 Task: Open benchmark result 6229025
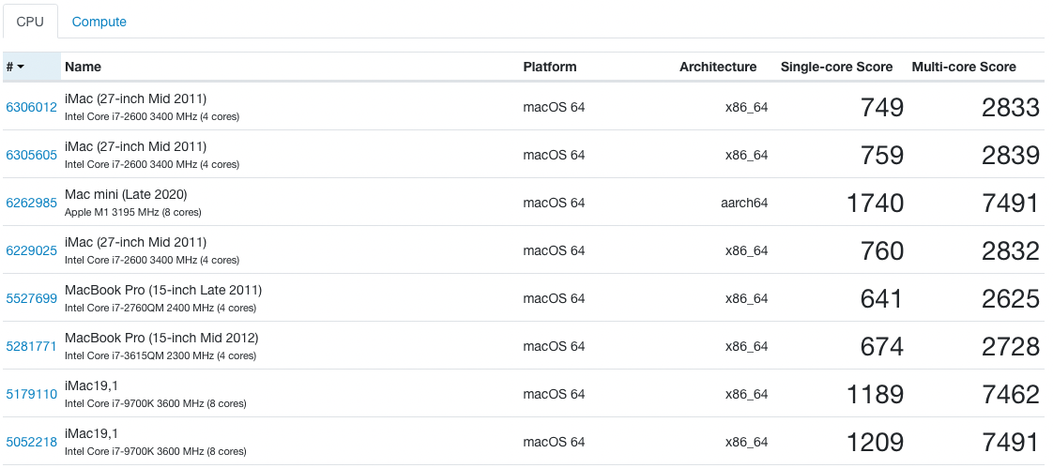coord(31,250)
